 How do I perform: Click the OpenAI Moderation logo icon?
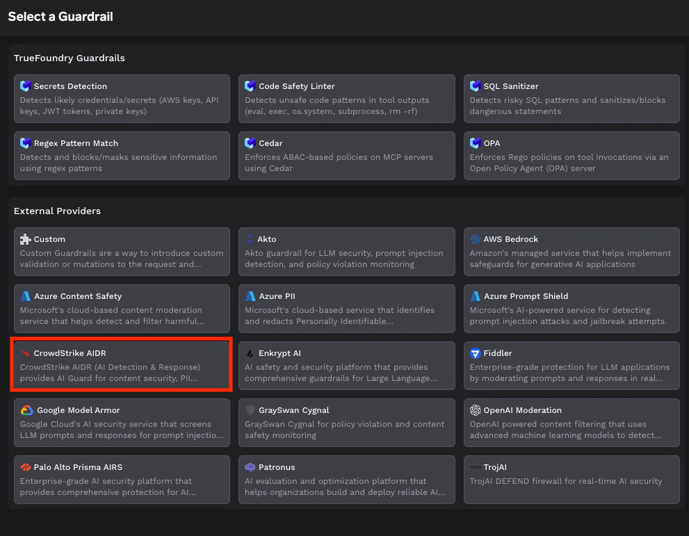[475, 410]
